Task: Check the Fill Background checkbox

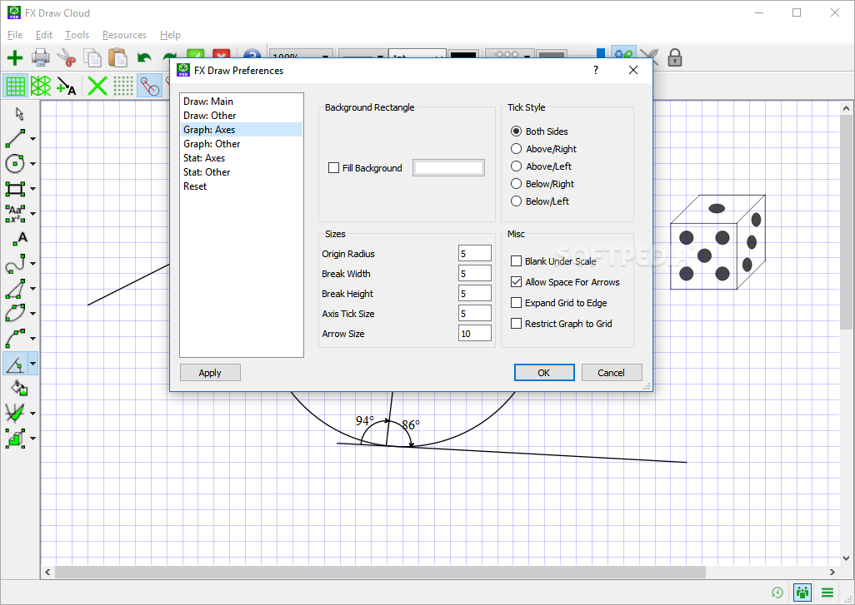Action: click(333, 168)
